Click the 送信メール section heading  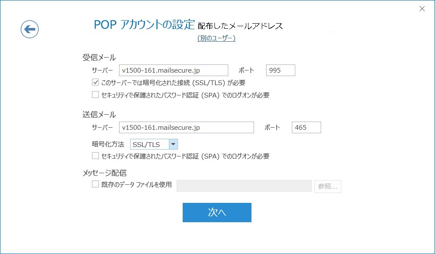[99, 115]
